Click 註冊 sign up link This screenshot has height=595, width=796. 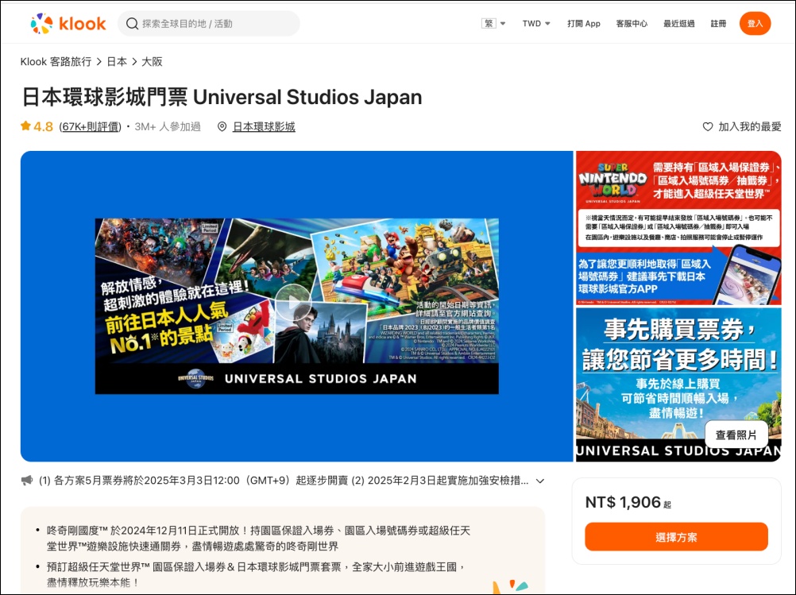(x=718, y=23)
